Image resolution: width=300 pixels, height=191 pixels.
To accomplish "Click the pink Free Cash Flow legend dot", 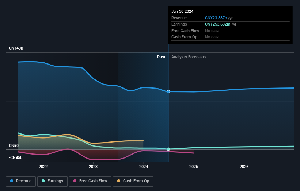I will 75,181.
